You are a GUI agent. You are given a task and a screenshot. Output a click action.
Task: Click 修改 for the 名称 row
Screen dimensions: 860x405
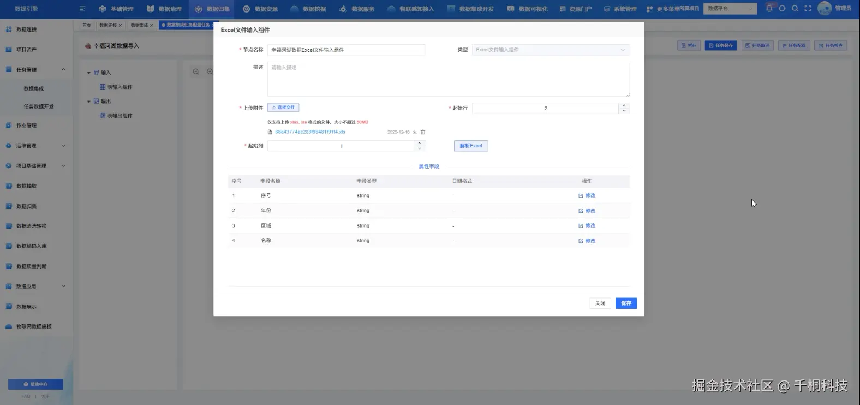(x=587, y=241)
